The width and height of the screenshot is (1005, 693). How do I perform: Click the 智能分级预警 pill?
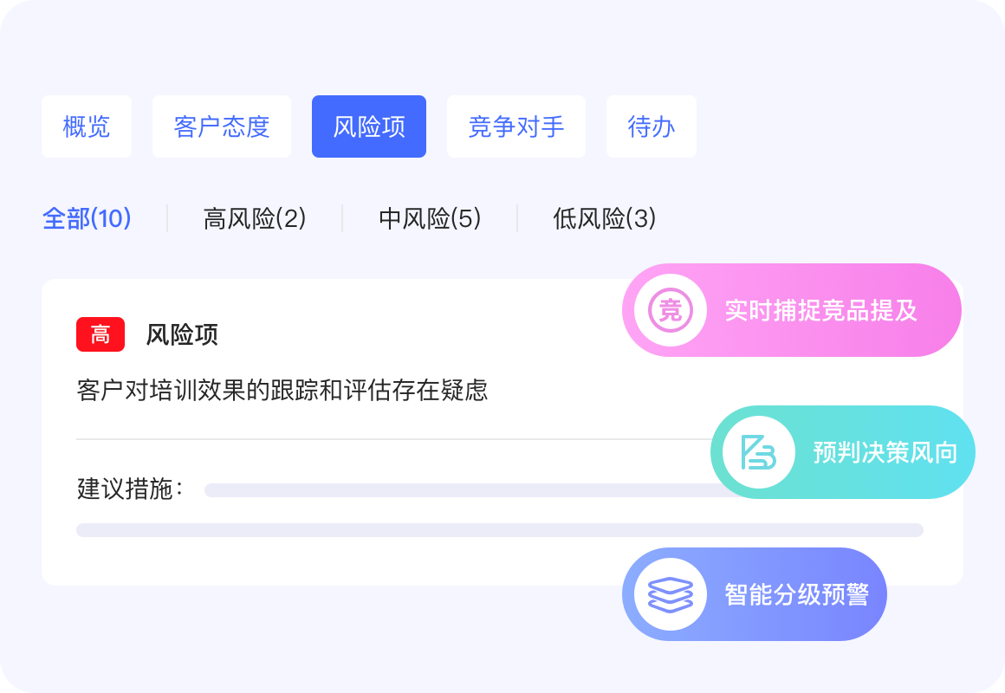coord(795,594)
